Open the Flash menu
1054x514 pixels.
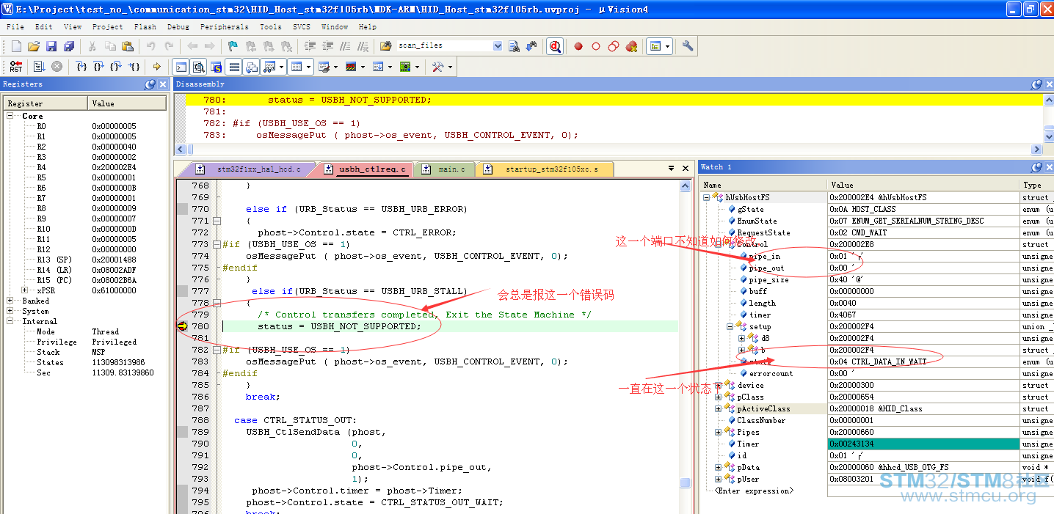[145, 26]
